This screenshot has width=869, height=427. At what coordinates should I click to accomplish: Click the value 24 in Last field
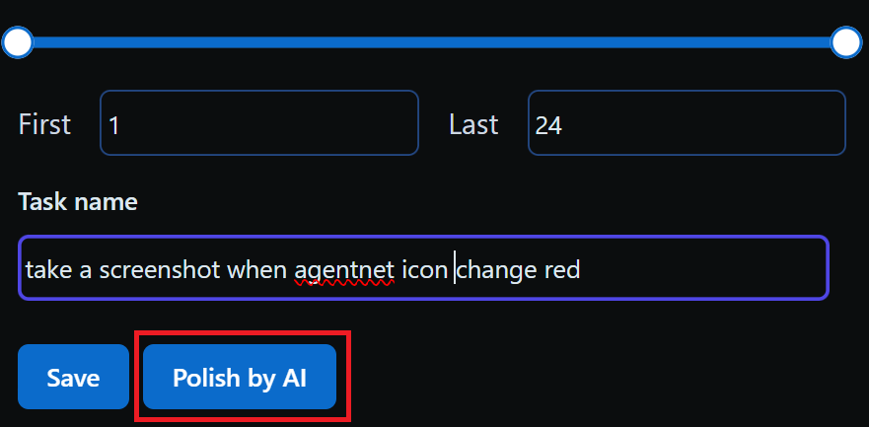pos(548,125)
